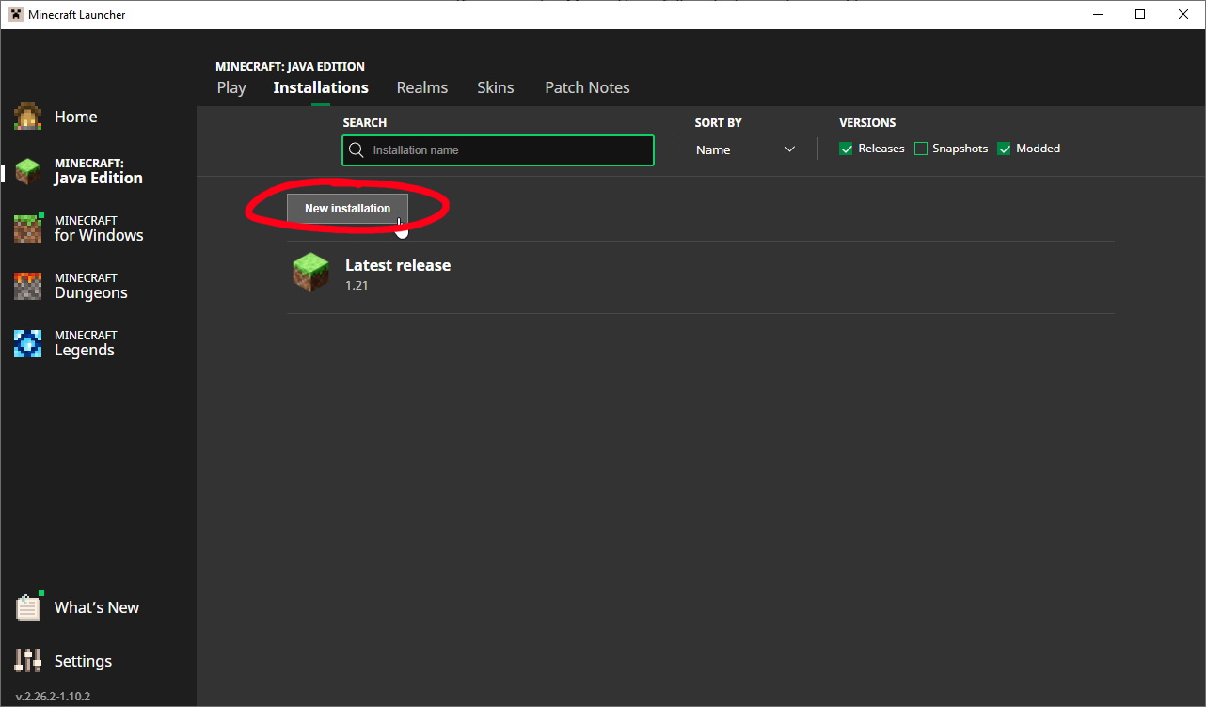Open the What's New clipboard icon
This screenshot has width=1206, height=707.
pyautogui.click(x=28, y=608)
